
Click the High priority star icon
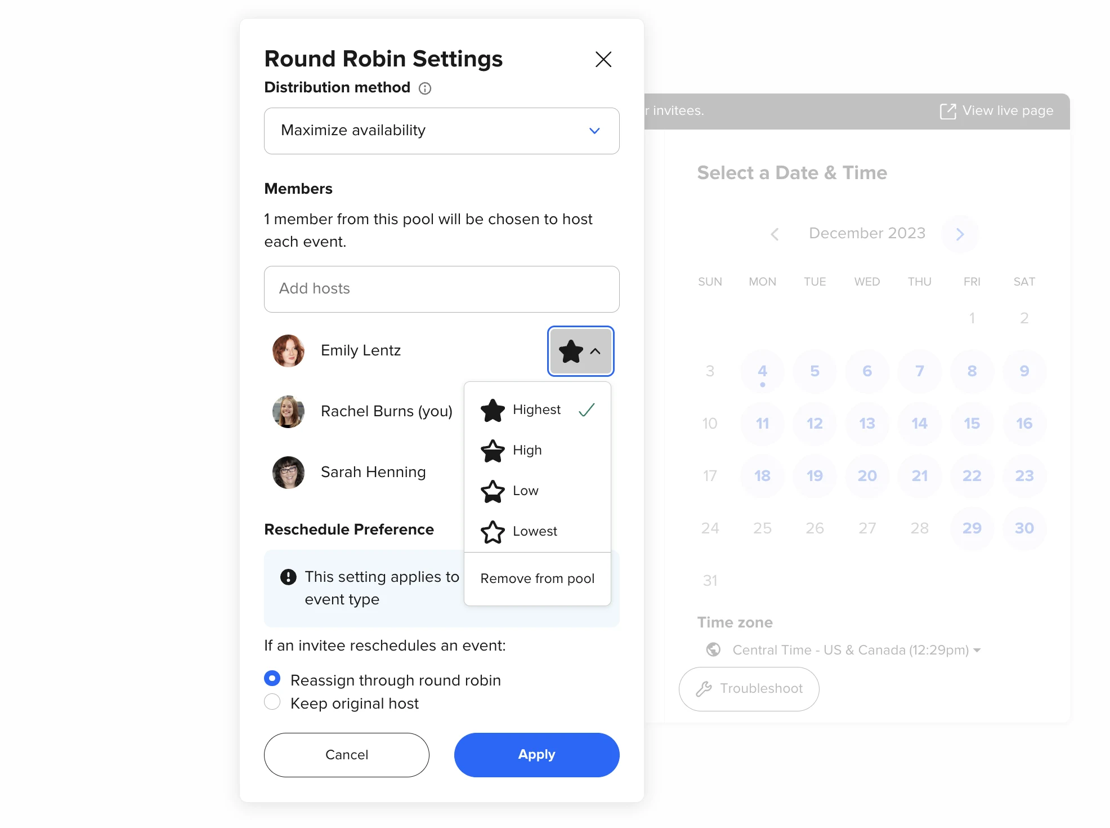(x=492, y=451)
